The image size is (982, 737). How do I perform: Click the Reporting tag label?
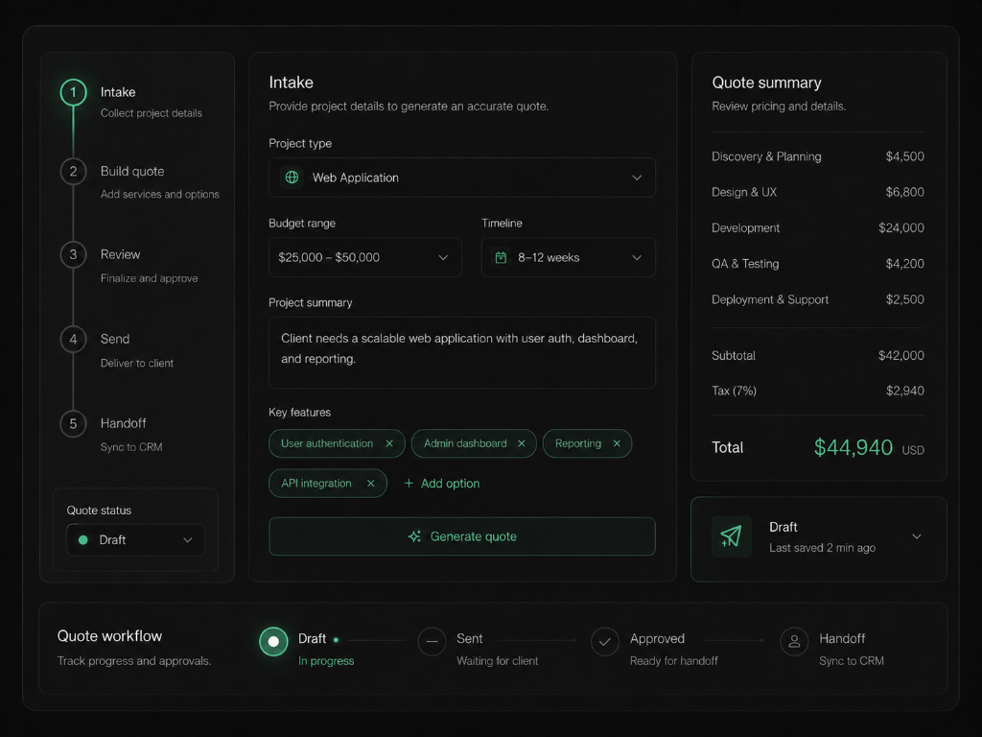578,443
